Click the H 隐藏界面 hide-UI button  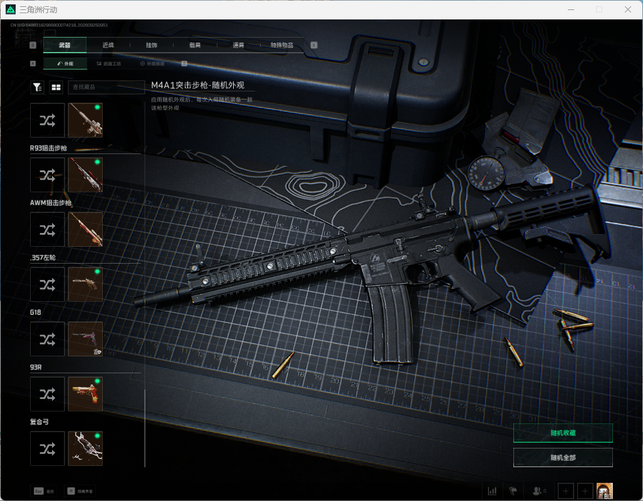[80, 491]
